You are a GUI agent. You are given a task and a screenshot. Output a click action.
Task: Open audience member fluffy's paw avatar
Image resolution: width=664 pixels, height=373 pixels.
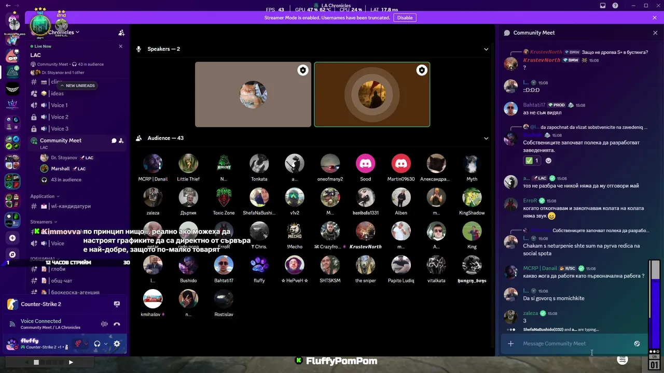[x=259, y=265]
